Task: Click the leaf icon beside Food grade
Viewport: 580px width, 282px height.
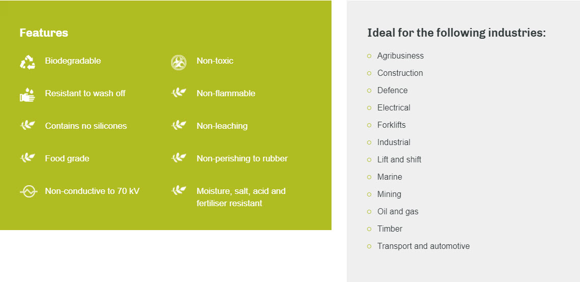Action: [27, 158]
